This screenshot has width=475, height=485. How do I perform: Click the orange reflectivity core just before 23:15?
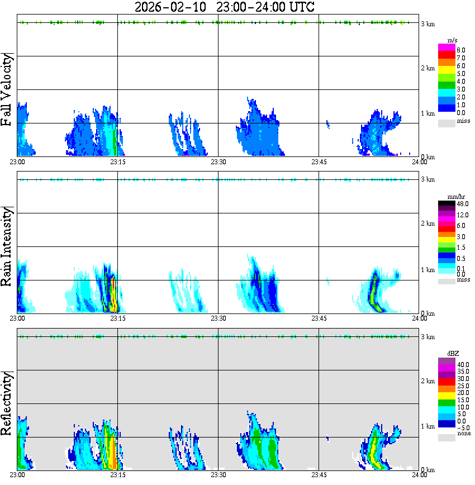[x=115, y=453]
